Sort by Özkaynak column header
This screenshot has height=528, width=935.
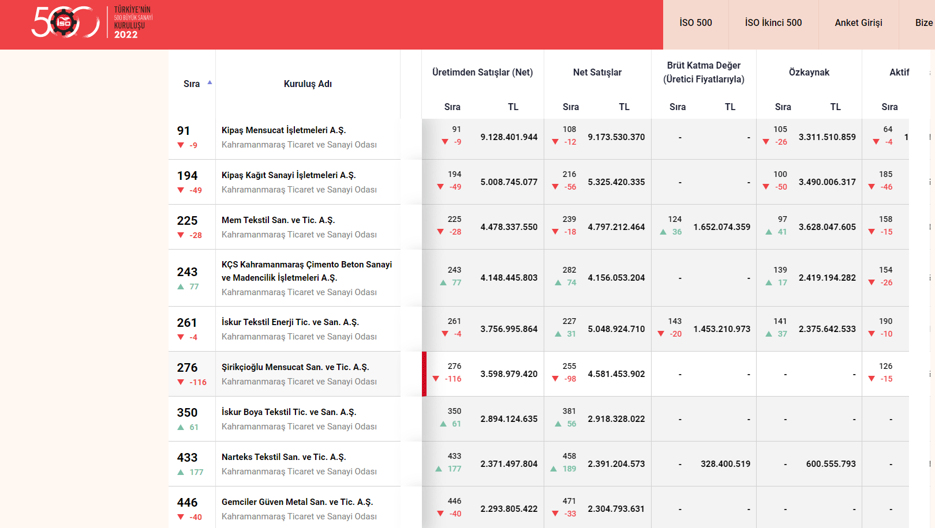click(x=809, y=73)
